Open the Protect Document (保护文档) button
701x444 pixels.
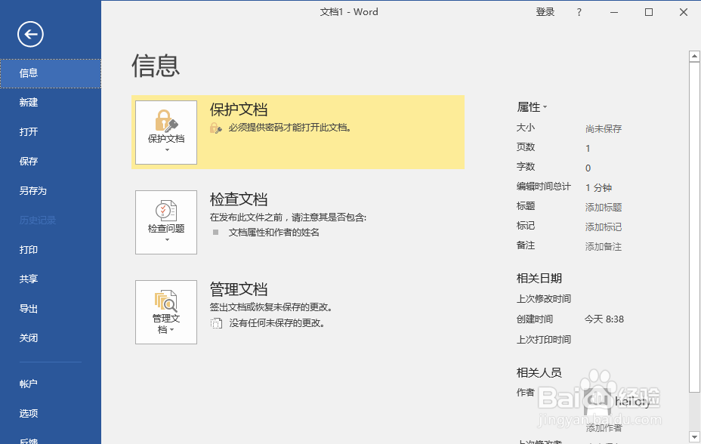click(x=166, y=132)
